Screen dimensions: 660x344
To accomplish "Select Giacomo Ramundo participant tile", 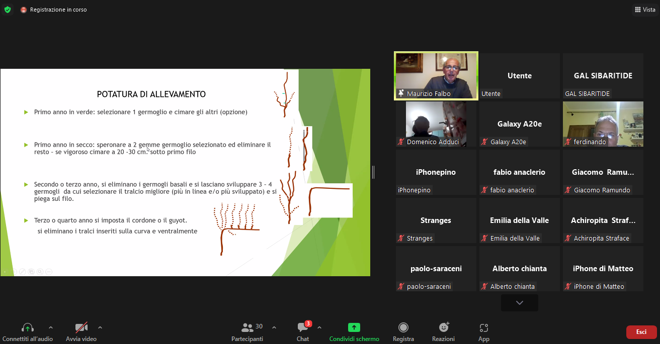I will (603, 172).
